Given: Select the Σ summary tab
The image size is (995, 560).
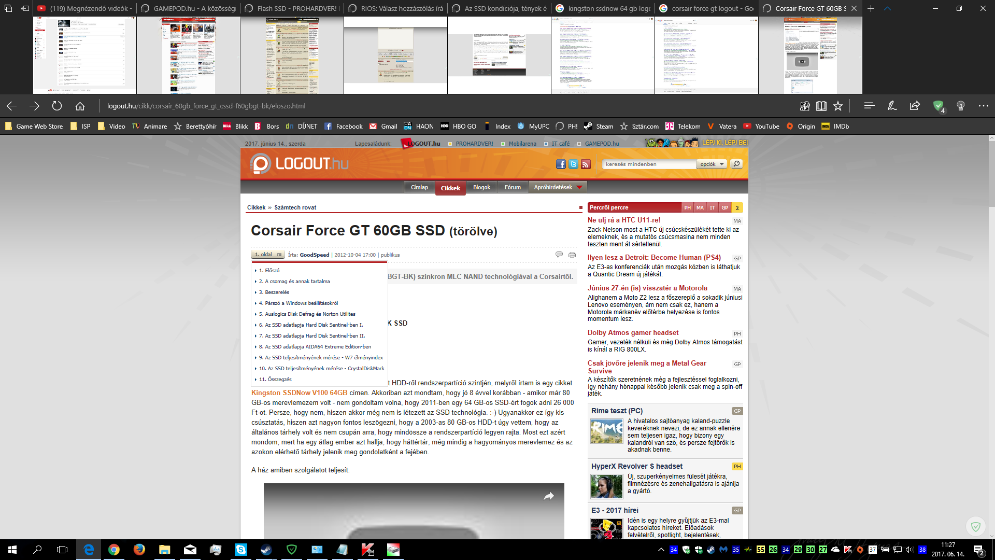Looking at the screenshot, I should pos(737,207).
